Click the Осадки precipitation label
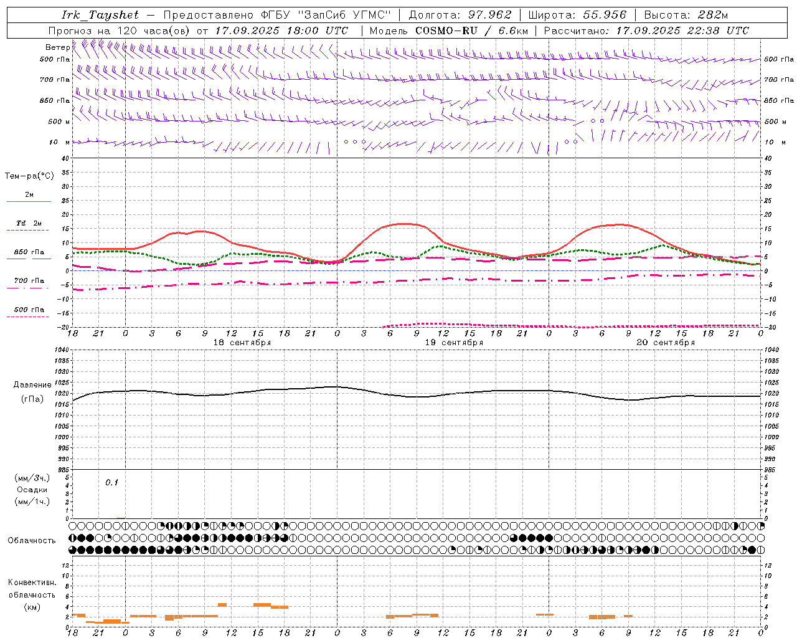Viewport: 797px width, 638px height. 32,490
